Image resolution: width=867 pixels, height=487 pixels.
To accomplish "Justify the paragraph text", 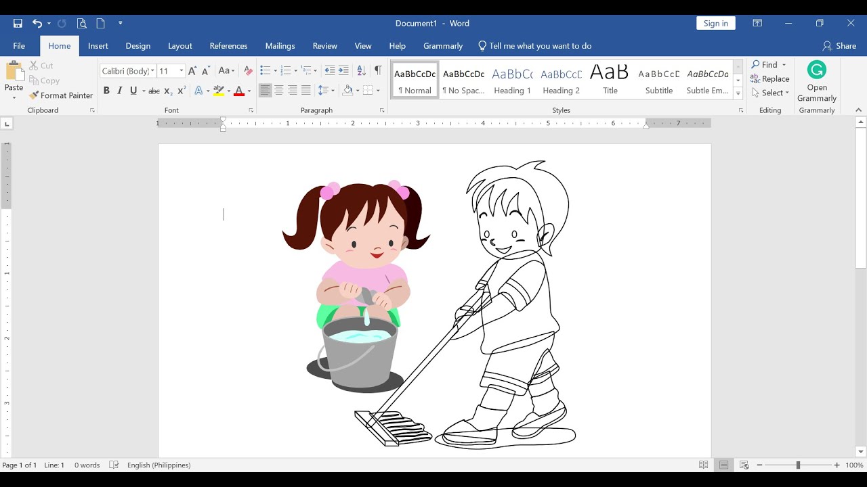I will (306, 91).
